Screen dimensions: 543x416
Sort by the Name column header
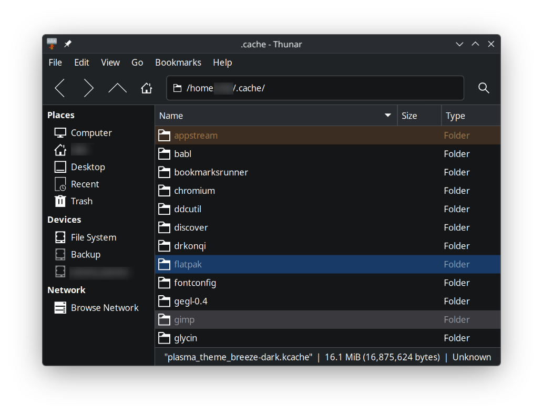[275, 116]
